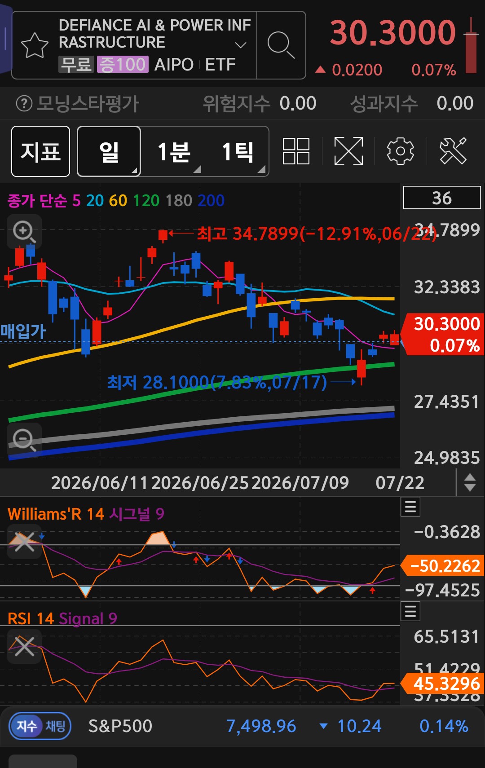Viewport: 485px width, 768px height.
Task: Open chart settings gear icon
Action: [400, 151]
